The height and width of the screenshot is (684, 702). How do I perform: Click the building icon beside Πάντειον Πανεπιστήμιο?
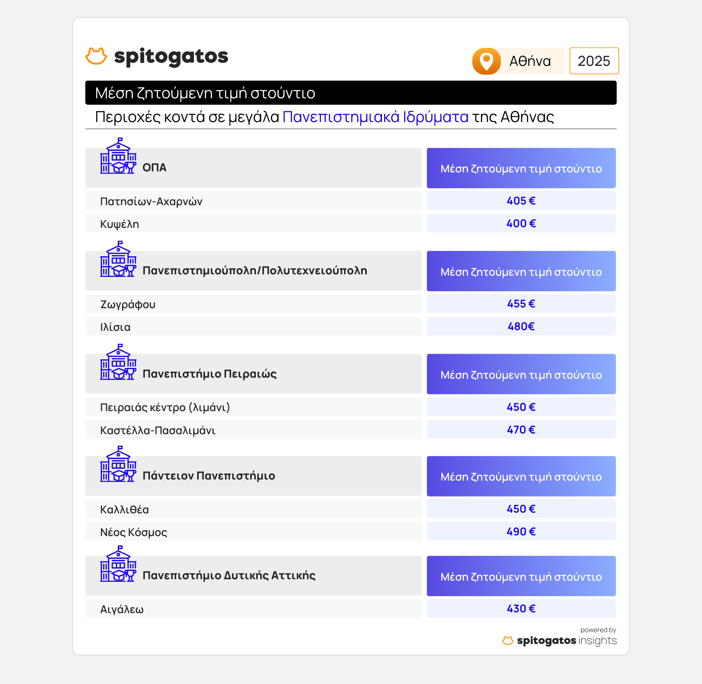coord(118,464)
